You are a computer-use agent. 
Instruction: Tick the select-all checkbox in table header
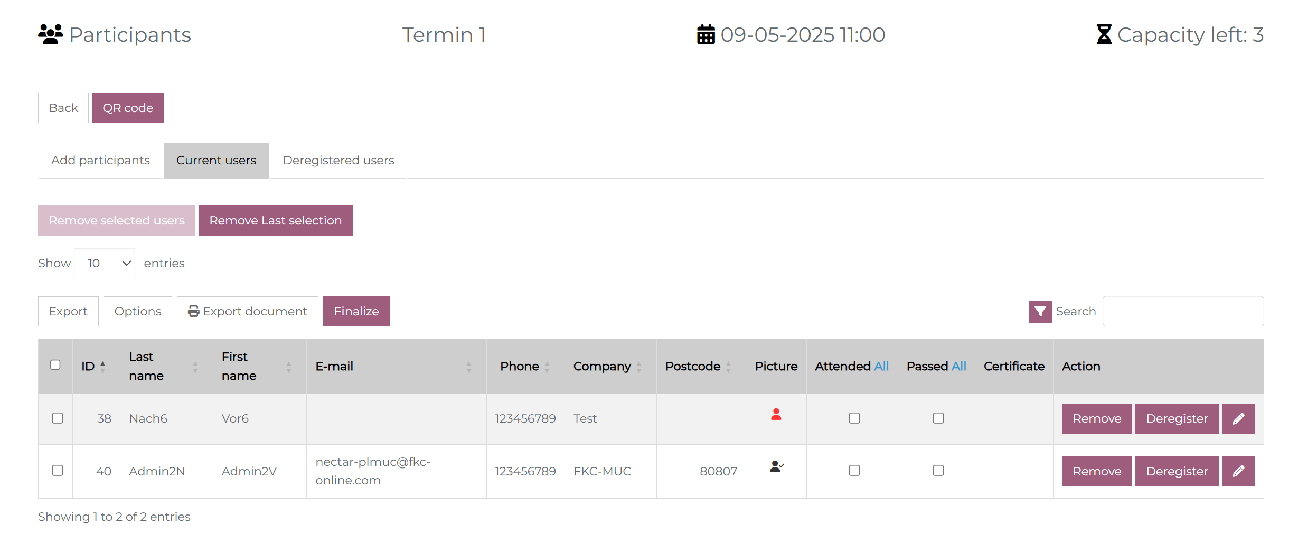pos(55,365)
